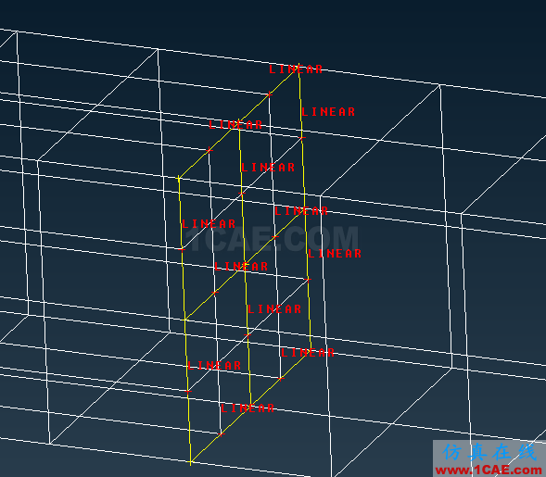Pick the LINEAR label on the upper yellow diagonal edge
Viewport: 546px width, 477px height.
pyautogui.click(x=235, y=124)
